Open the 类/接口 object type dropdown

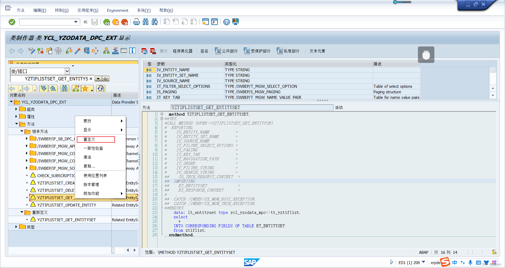pyautogui.click(x=67, y=71)
